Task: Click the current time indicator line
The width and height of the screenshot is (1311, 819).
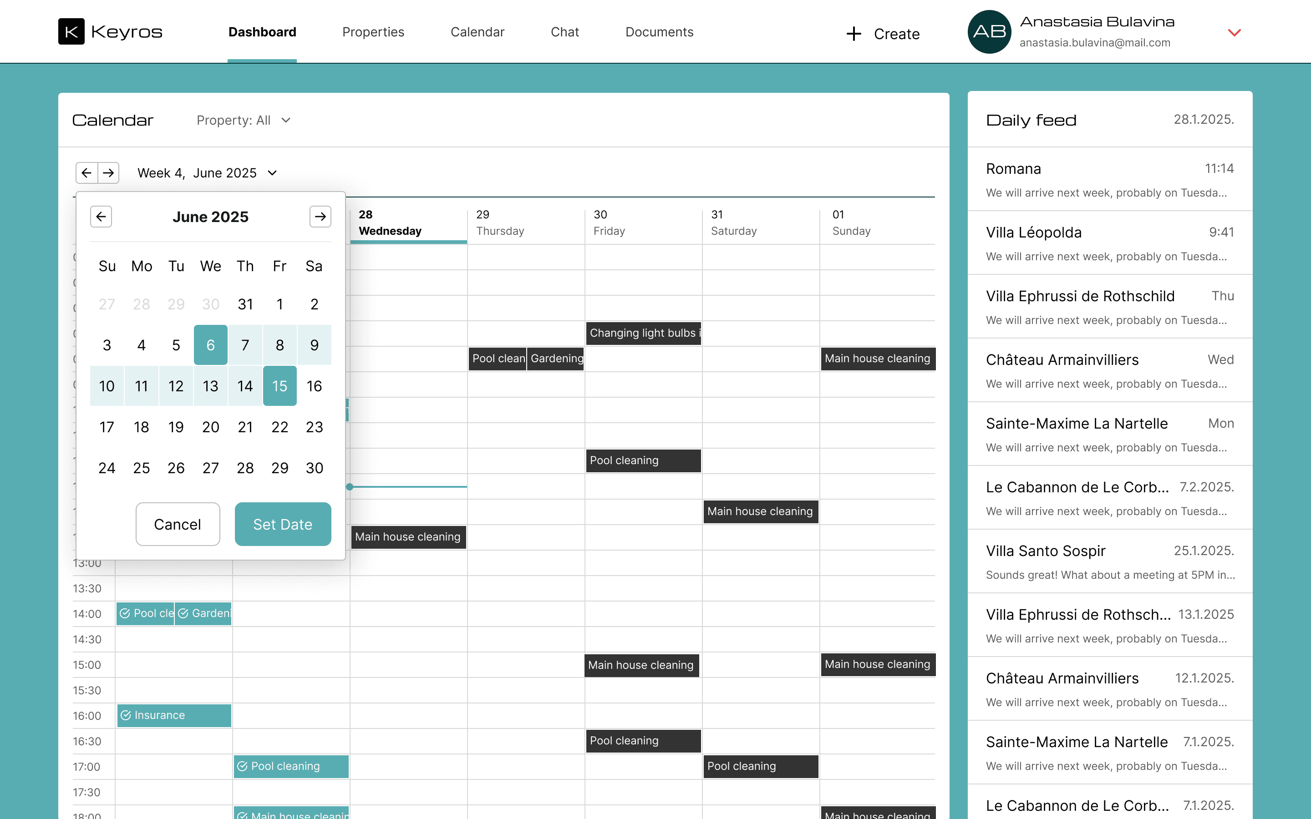Action: 408,486
